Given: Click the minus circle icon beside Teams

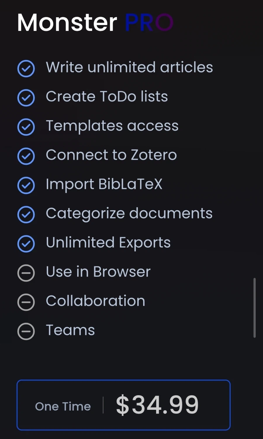Looking at the screenshot, I should click(x=26, y=331).
